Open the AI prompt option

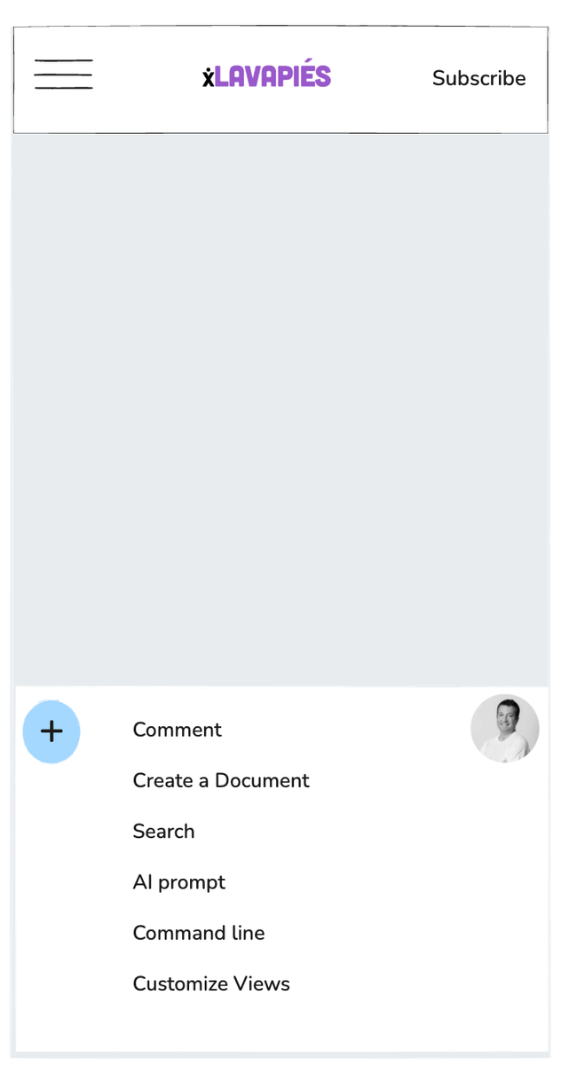178,881
